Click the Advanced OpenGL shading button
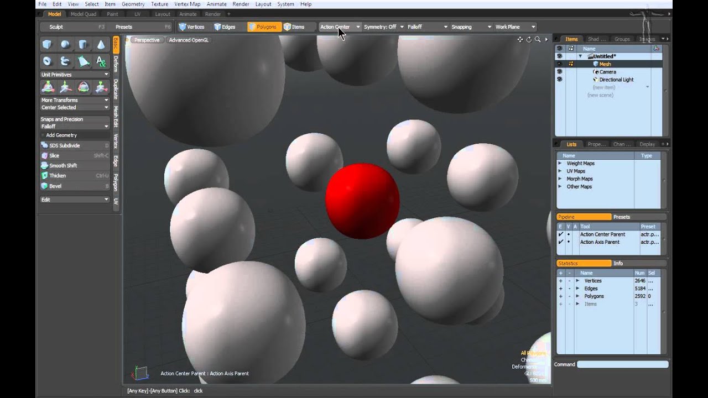Screen dimensions: 708x398 [189, 40]
